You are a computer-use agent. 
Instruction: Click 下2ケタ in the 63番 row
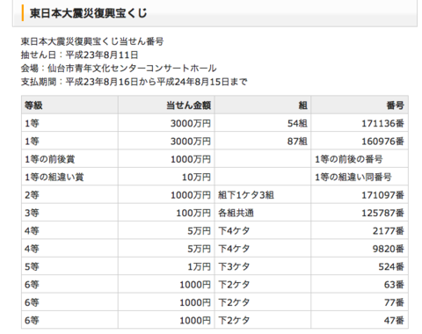pos(234,285)
